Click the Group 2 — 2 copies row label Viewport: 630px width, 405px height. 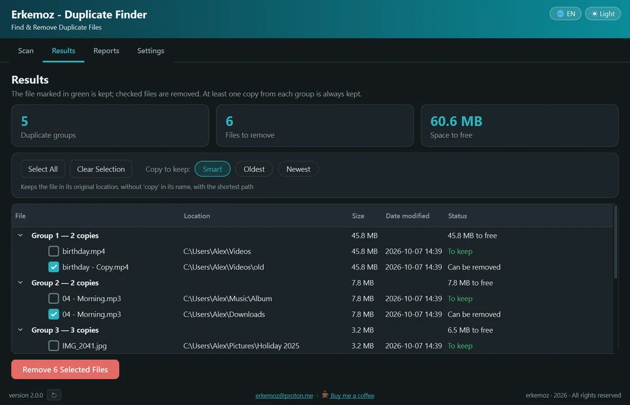[x=65, y=283]
